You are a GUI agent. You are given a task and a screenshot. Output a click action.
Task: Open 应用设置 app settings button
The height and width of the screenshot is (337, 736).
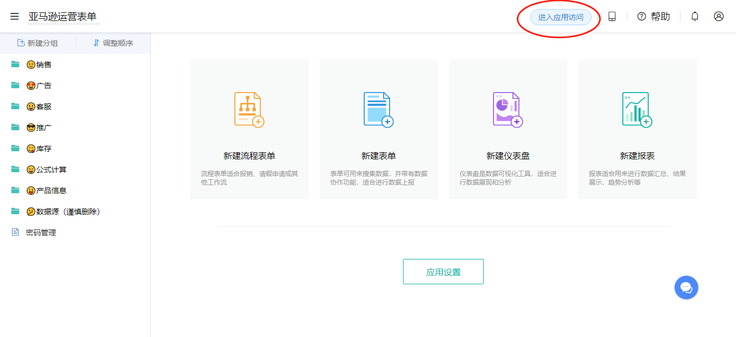point(443,272)
